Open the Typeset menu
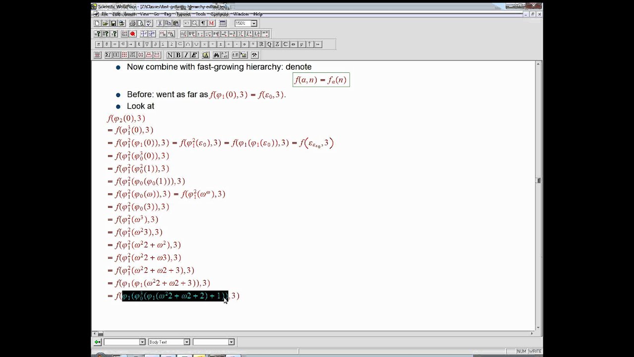 point(183,14)
